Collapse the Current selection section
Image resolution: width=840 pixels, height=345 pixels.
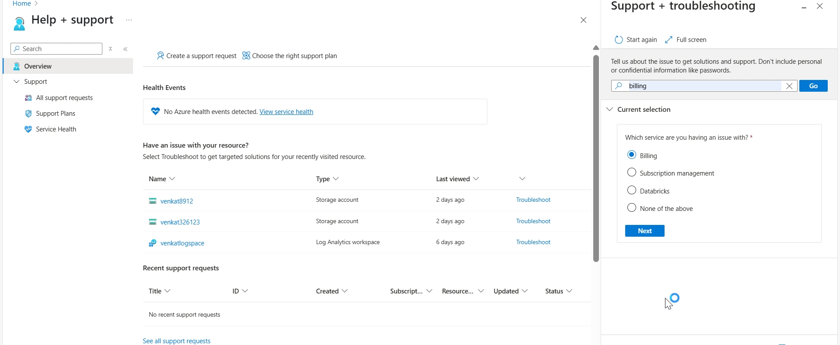[609, 109]
